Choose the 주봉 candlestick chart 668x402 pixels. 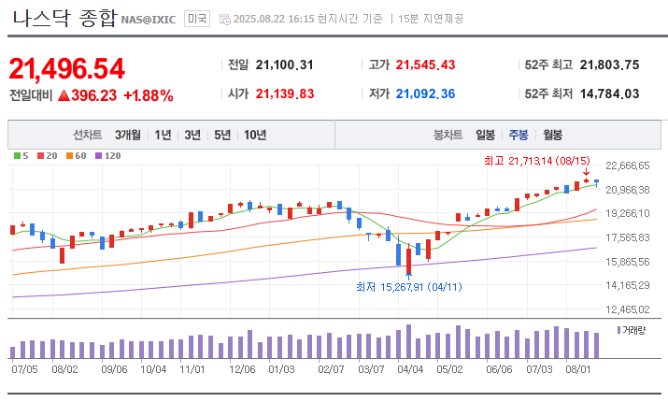[519, 136]
